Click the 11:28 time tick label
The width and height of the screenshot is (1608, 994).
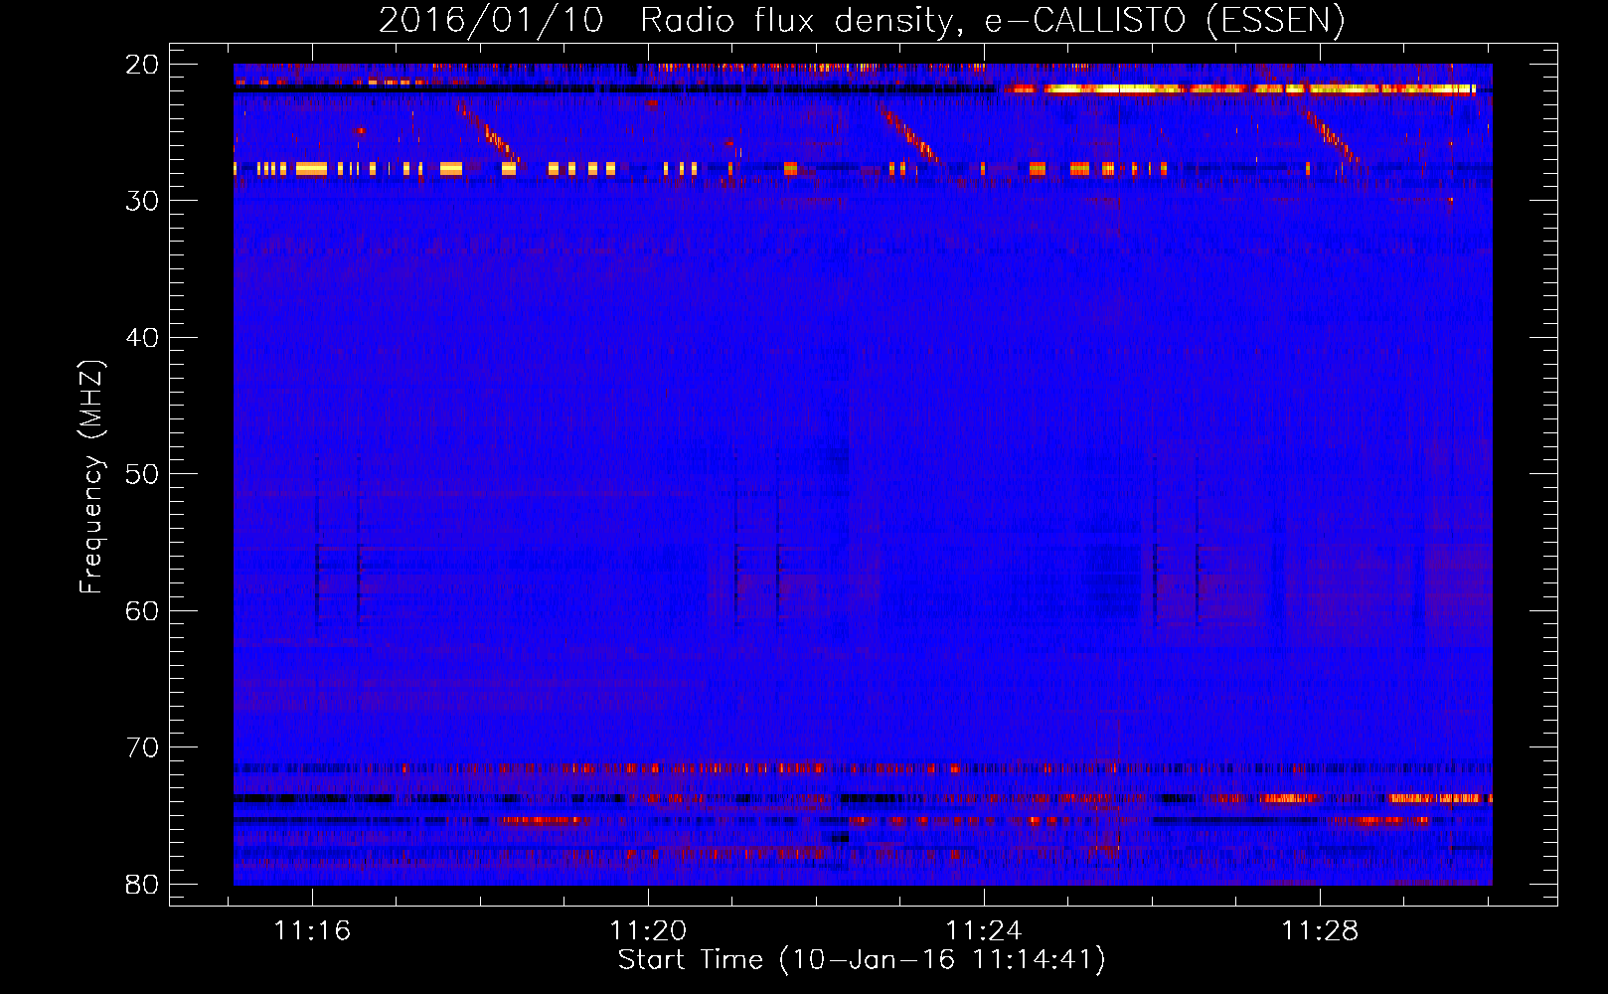(x=1320, y=931)
